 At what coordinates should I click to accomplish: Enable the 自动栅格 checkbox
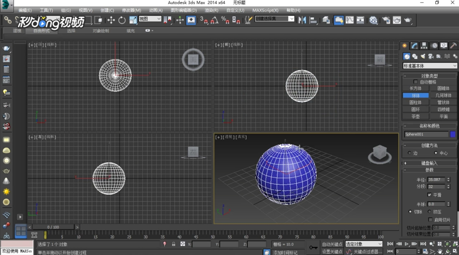pyautogui.click(x=415, y=82)
